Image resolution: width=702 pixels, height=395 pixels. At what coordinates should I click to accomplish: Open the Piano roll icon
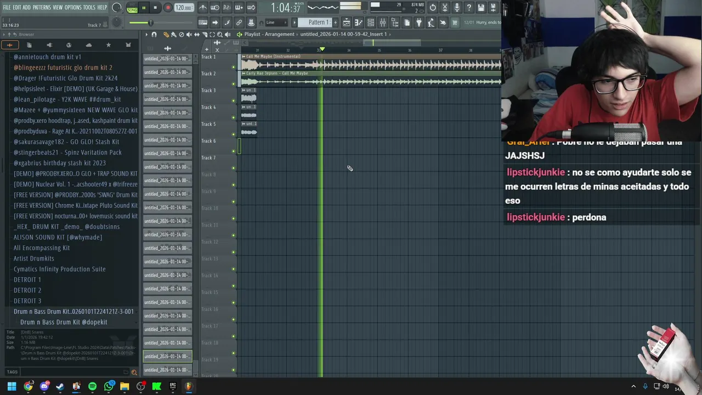click(x=359, y=22)
